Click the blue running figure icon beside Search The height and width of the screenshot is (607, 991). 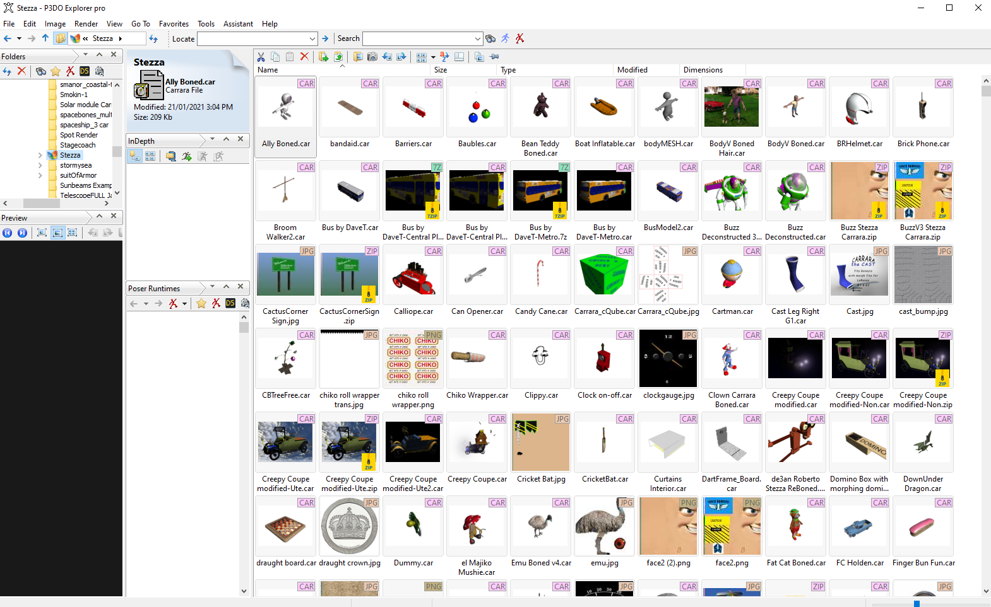(x=505, y=38)
